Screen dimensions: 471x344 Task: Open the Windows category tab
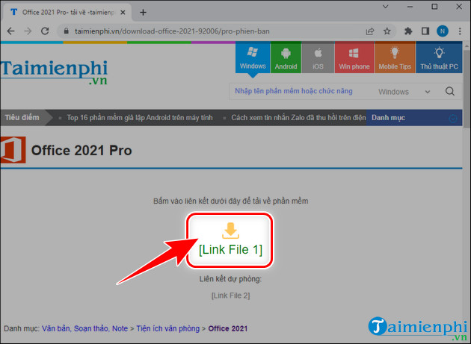coord(253,57)
